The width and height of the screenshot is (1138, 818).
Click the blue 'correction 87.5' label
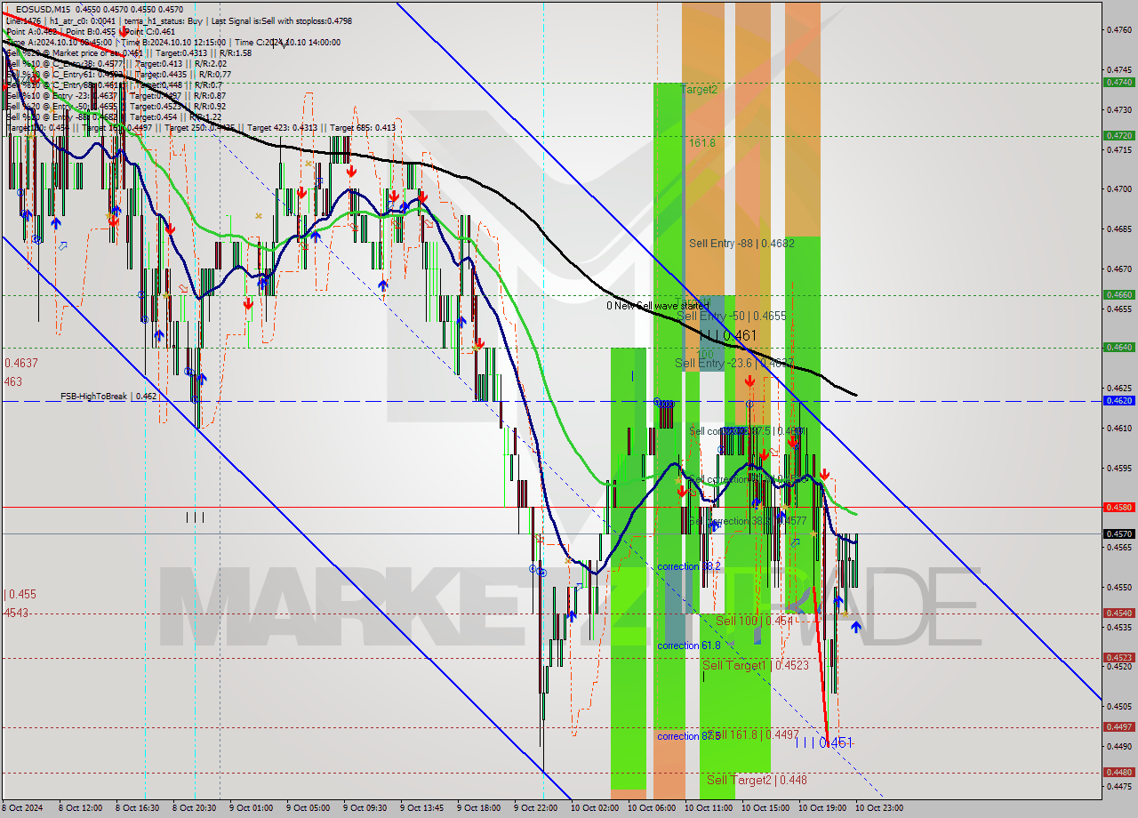689,736
